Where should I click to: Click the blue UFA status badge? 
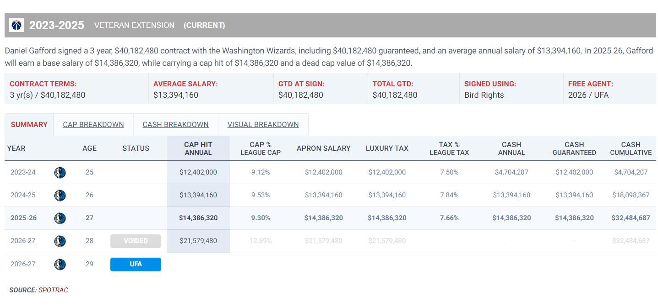[x=136, y=265]
